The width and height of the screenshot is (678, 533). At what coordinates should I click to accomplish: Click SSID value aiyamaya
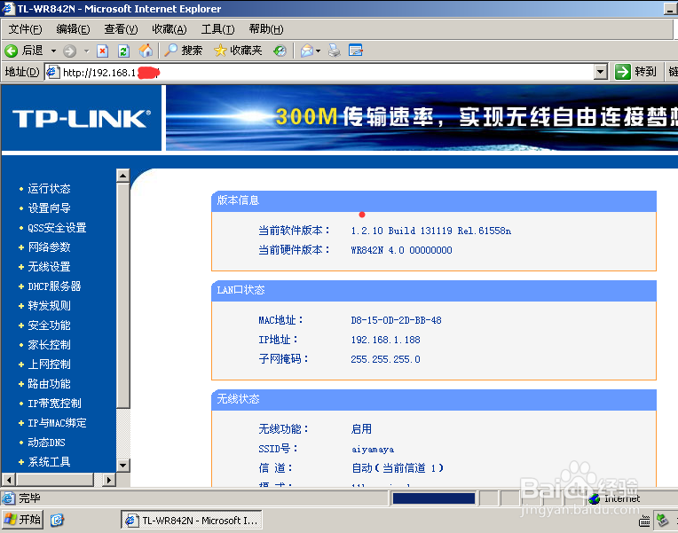point(373,450)
